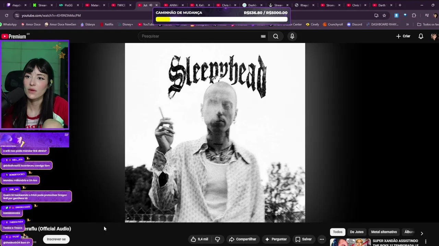Close the Darth tab
Viewport: 439px width, 246px height.
pyautogui.click(x=391, y=5)
